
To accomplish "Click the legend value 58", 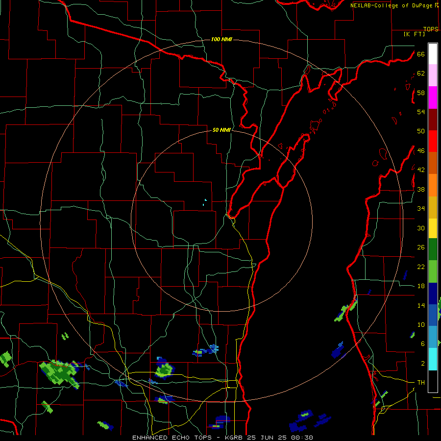I will 421,93.
